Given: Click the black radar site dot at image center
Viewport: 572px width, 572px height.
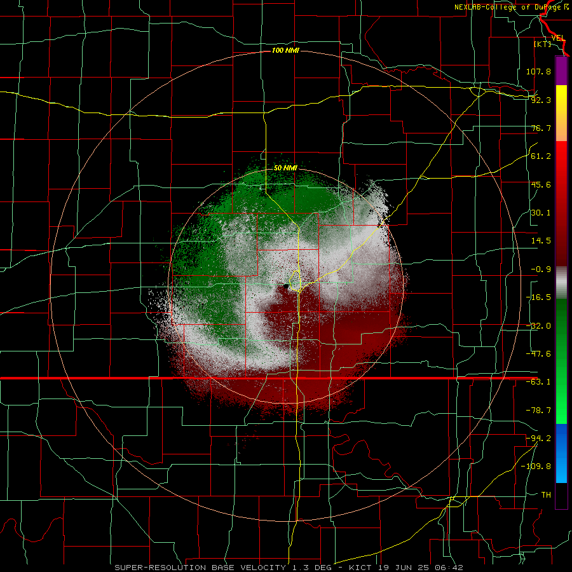Looking at the screenshot, I should click(285, 287).
